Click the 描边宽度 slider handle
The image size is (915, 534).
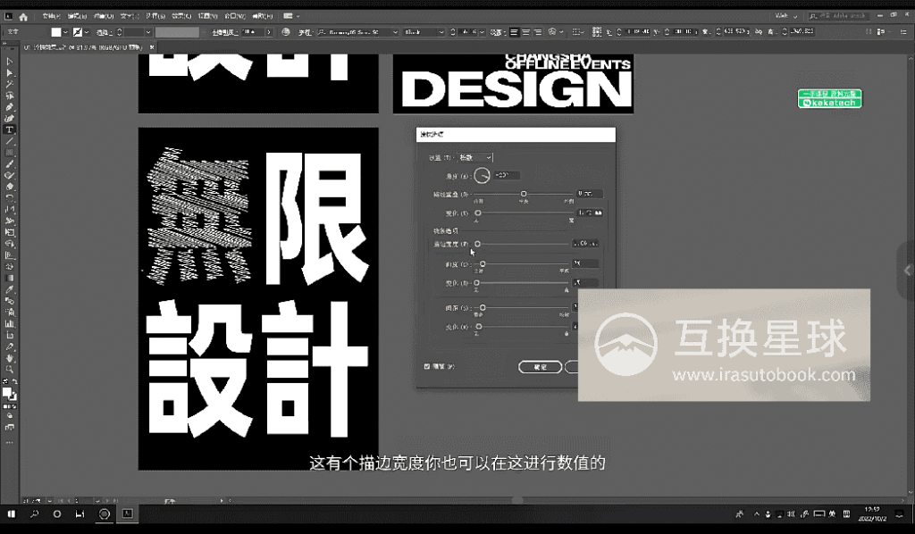(477, 243)
